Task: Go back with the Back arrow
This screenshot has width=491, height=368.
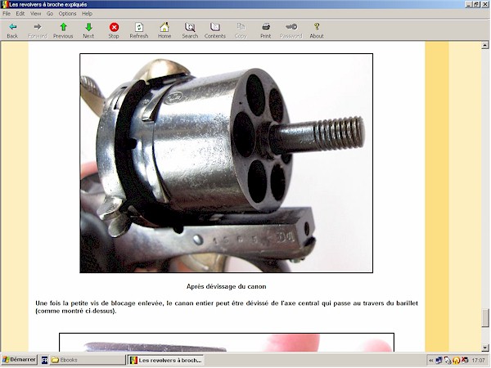Action: coord(12,30)
